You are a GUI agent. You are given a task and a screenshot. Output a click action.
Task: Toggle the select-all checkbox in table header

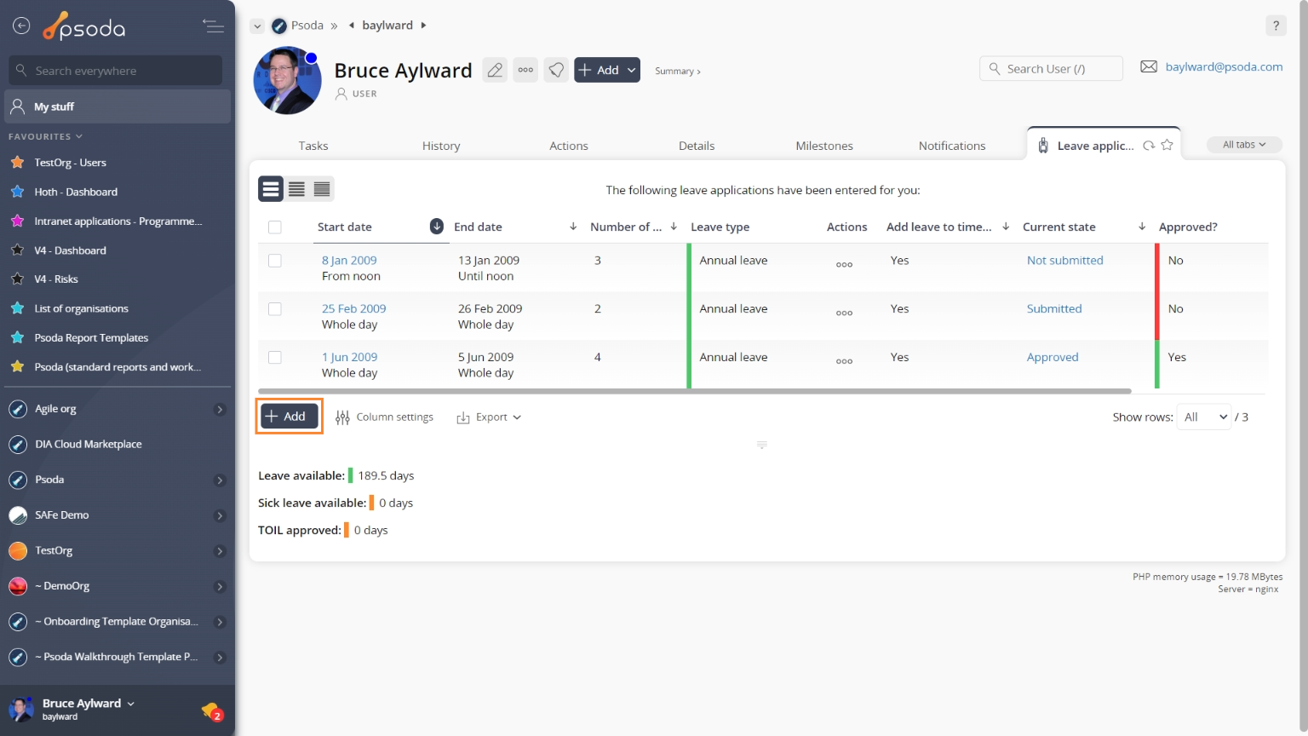274,227
